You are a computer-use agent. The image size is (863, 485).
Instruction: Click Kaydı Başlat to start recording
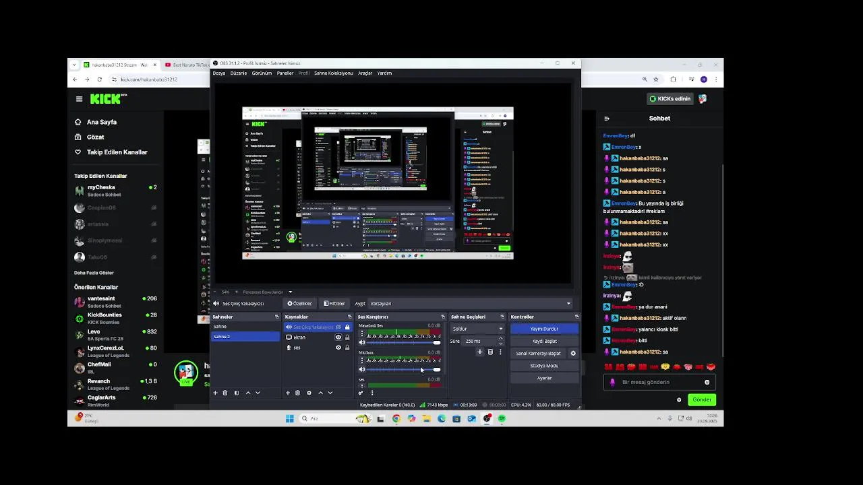544,341
